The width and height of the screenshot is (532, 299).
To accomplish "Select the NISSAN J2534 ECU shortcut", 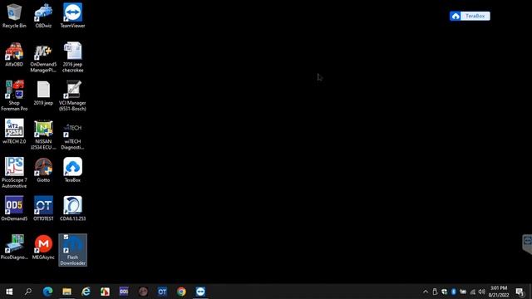I will pyautogui.click(x=43, y=135).
